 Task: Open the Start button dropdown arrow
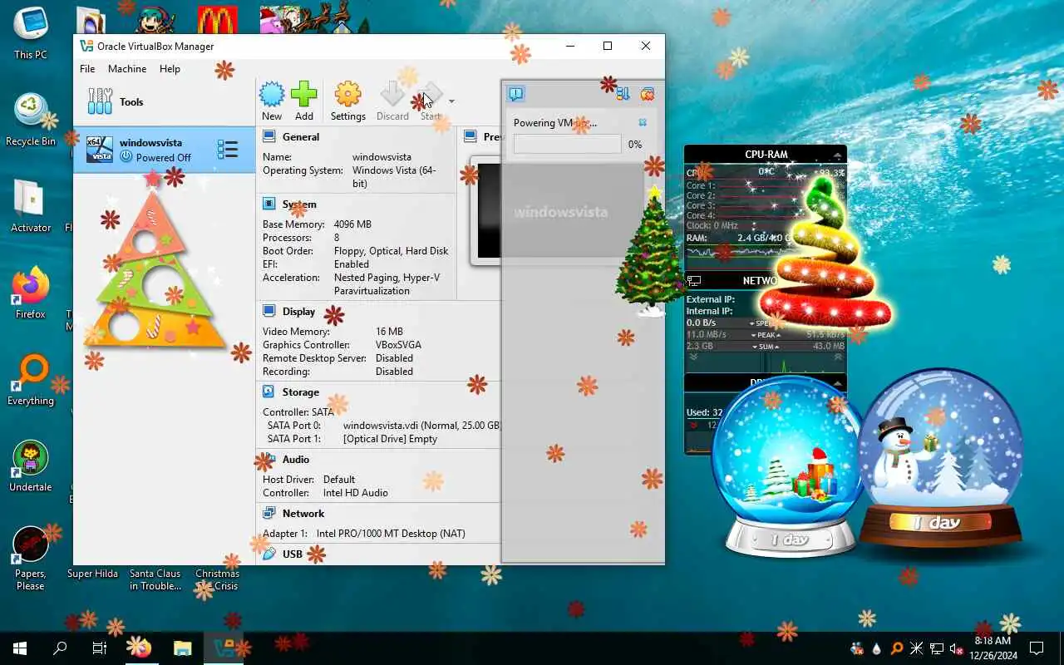451,101
